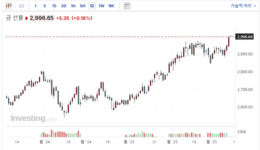
Task: Click the latest tall red candlestick
Action: point(229,42)
